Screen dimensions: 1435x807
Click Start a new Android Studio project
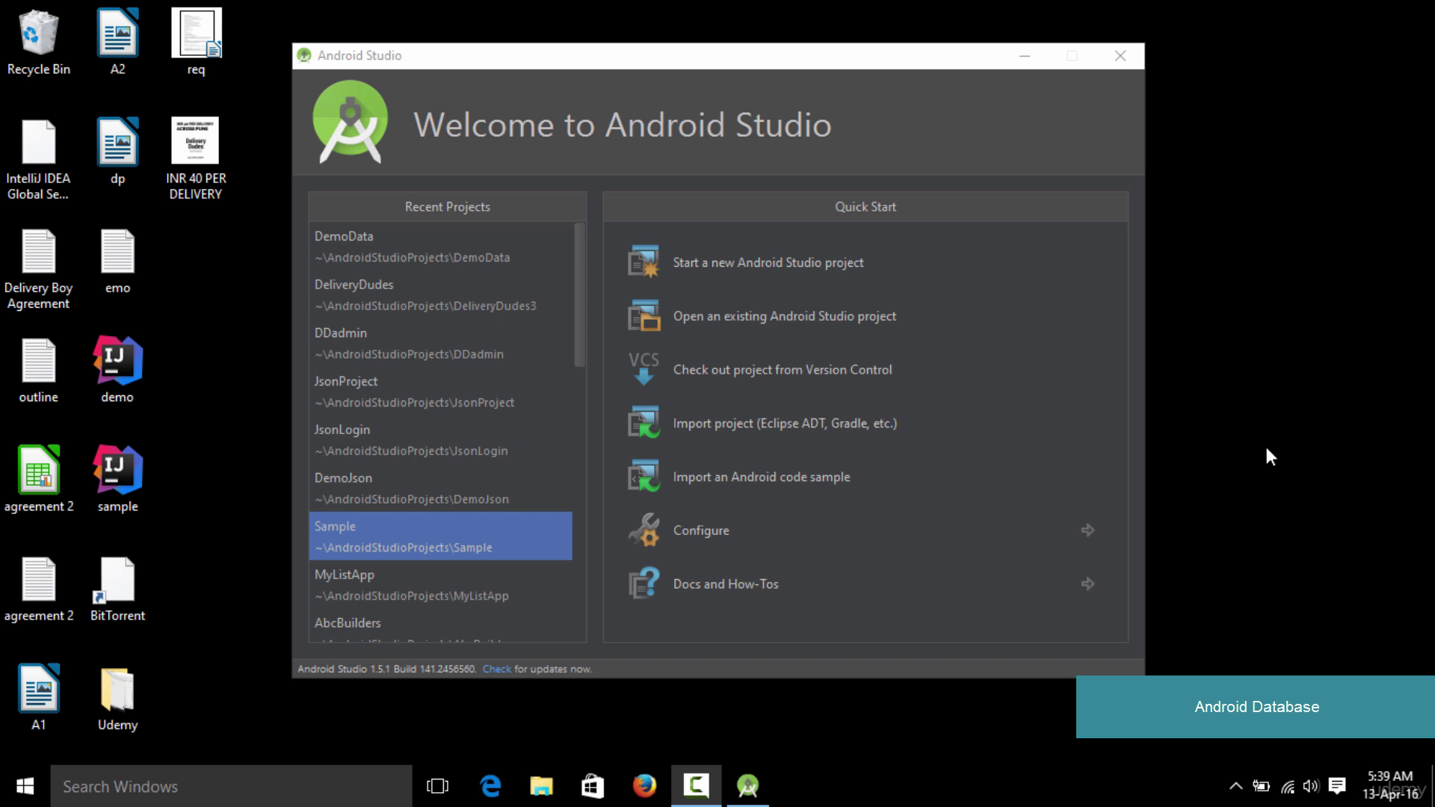768,262
